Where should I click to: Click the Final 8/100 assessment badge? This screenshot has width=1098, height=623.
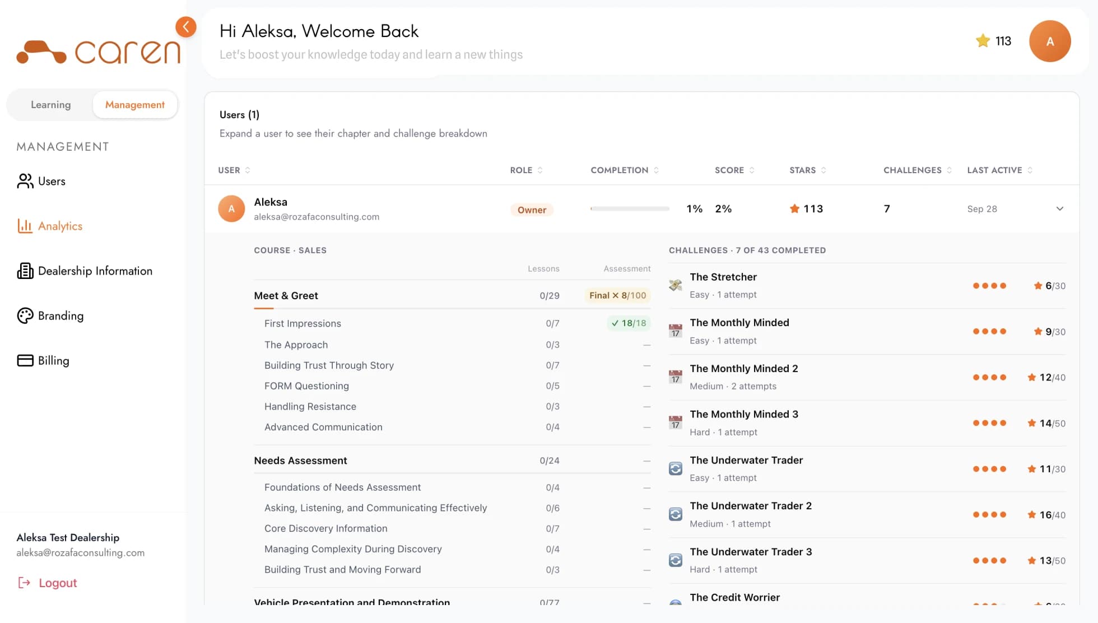click(x=617, y=295)
